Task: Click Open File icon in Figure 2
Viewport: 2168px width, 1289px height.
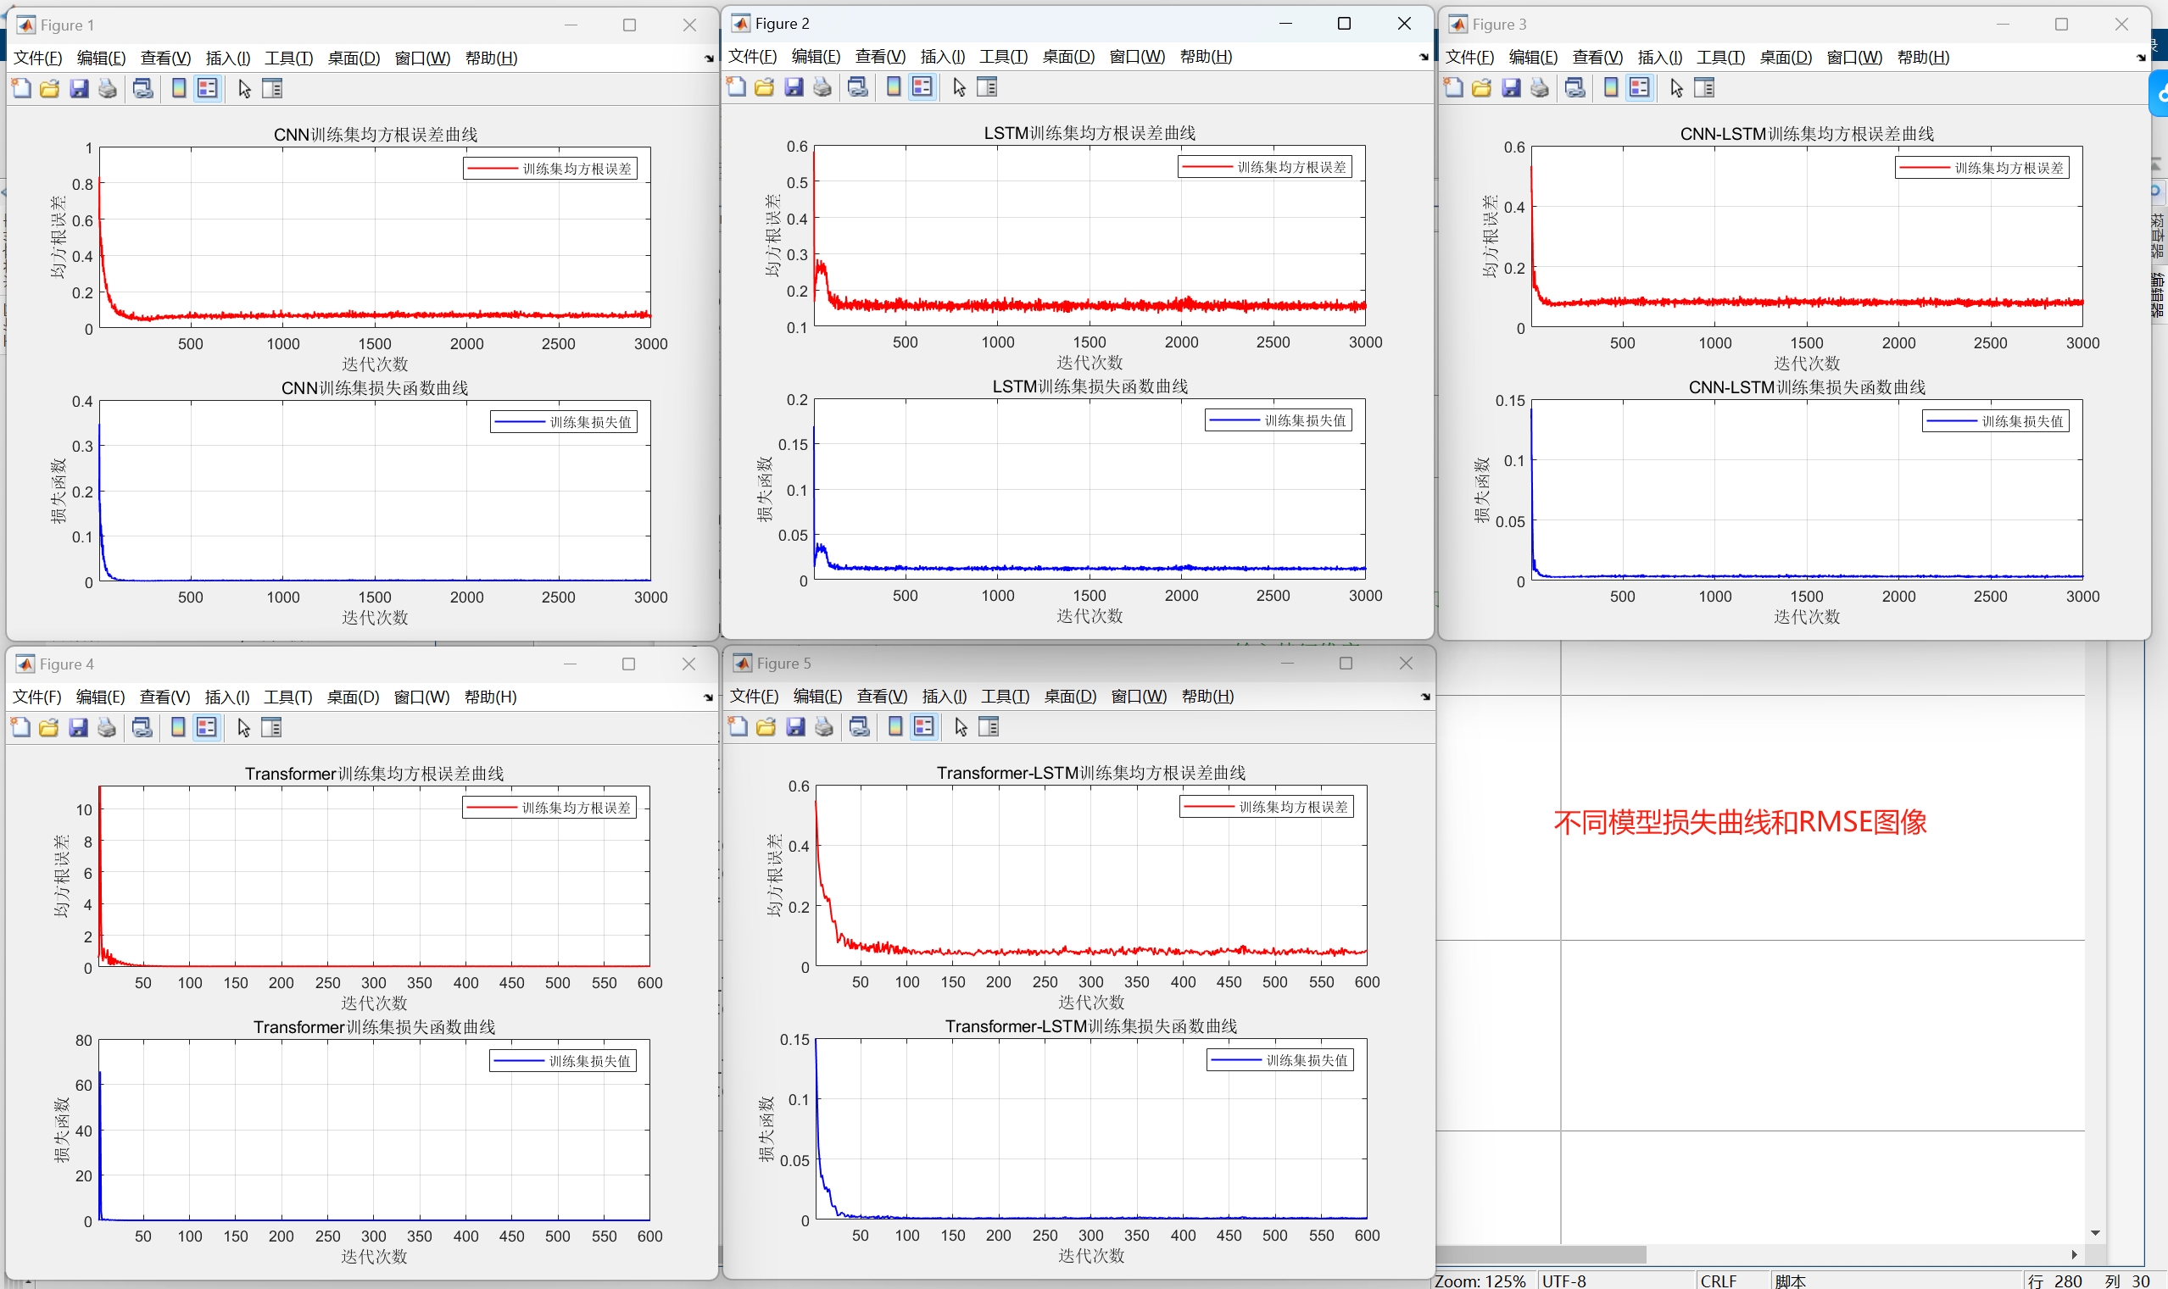Action: (x=765, y=86)
